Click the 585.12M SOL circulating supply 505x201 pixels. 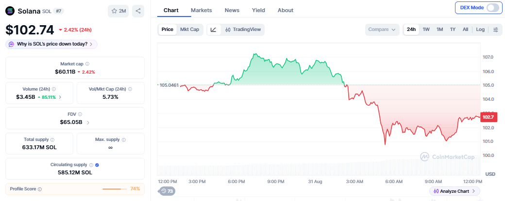click(x=75, y=172)
